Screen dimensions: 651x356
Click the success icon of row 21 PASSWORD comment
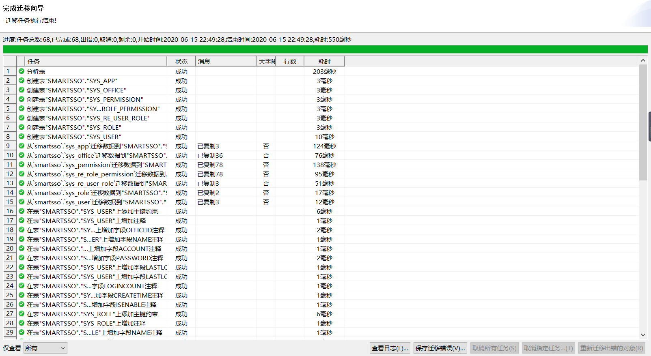(22, 258)
